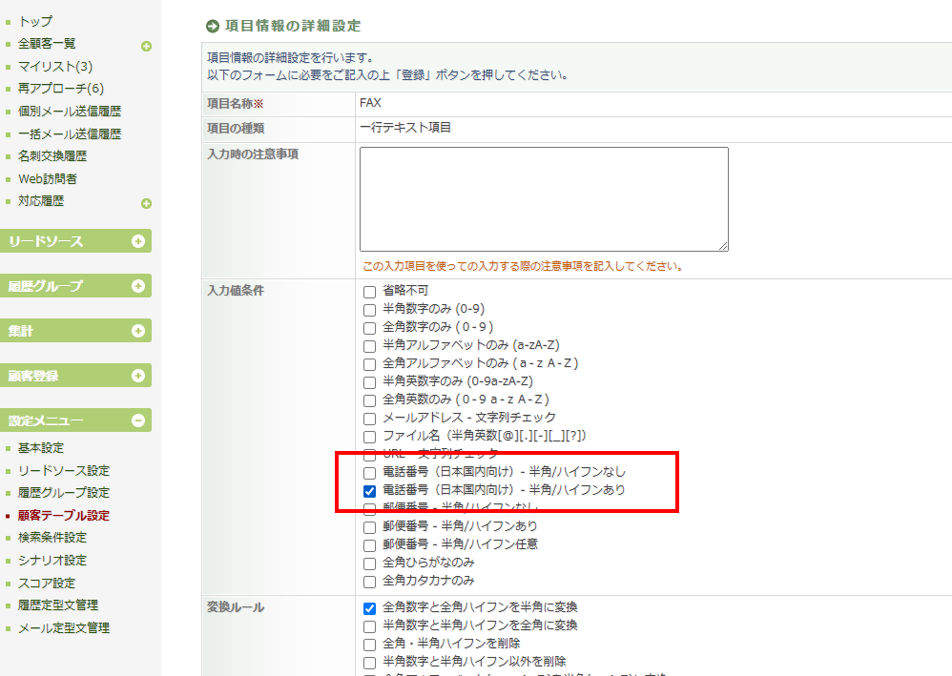Open 顧客テーブル設定 menu item

(63, 516)
